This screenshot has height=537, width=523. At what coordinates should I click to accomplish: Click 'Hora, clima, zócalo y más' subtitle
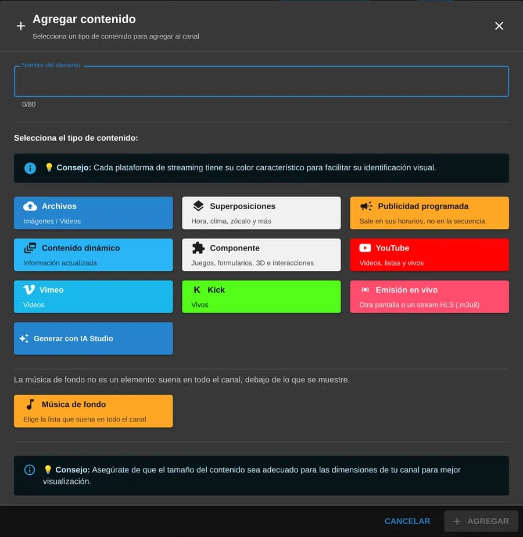[231, 221]
